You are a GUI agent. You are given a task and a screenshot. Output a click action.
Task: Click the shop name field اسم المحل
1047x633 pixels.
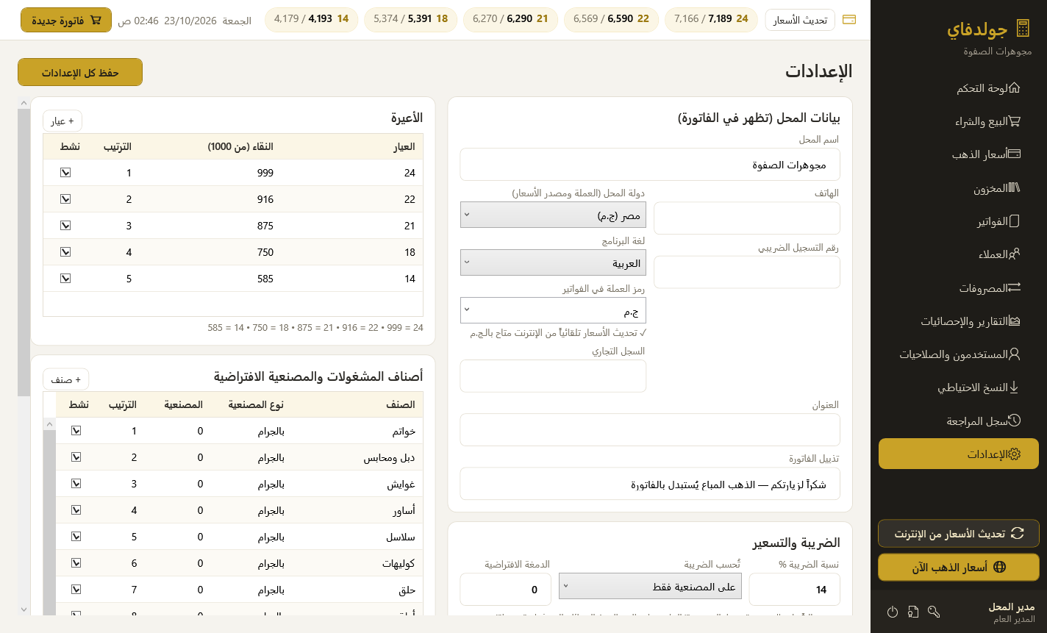tap(650, 165)
